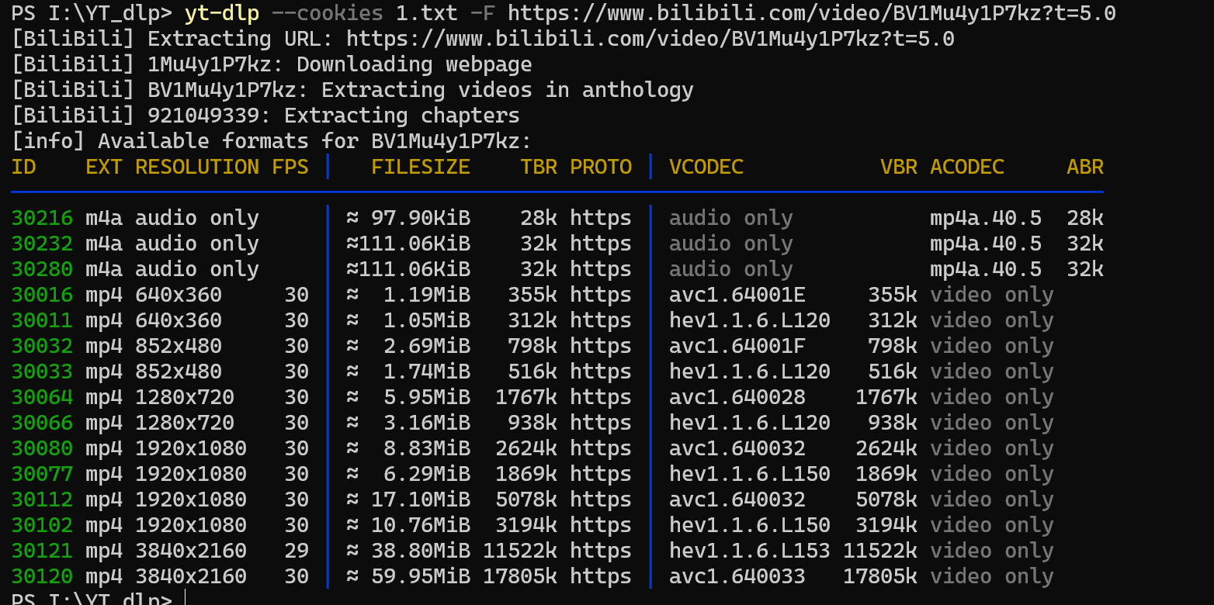Click the 17805k value in TBR column
This screenshot has height=605, width=1214.
(520, 576)
